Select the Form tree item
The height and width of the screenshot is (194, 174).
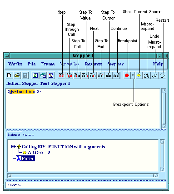25,159
